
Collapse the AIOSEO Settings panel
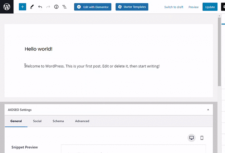(208, 110)
